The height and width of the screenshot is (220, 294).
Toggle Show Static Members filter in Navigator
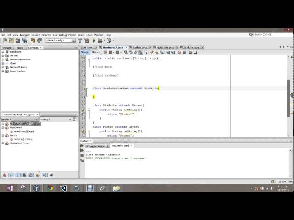pyautogui.click(x=17, y=175)
